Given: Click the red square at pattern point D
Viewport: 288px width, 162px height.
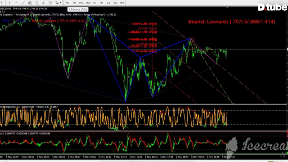Looking at the screenshot, I should point(192,40).
